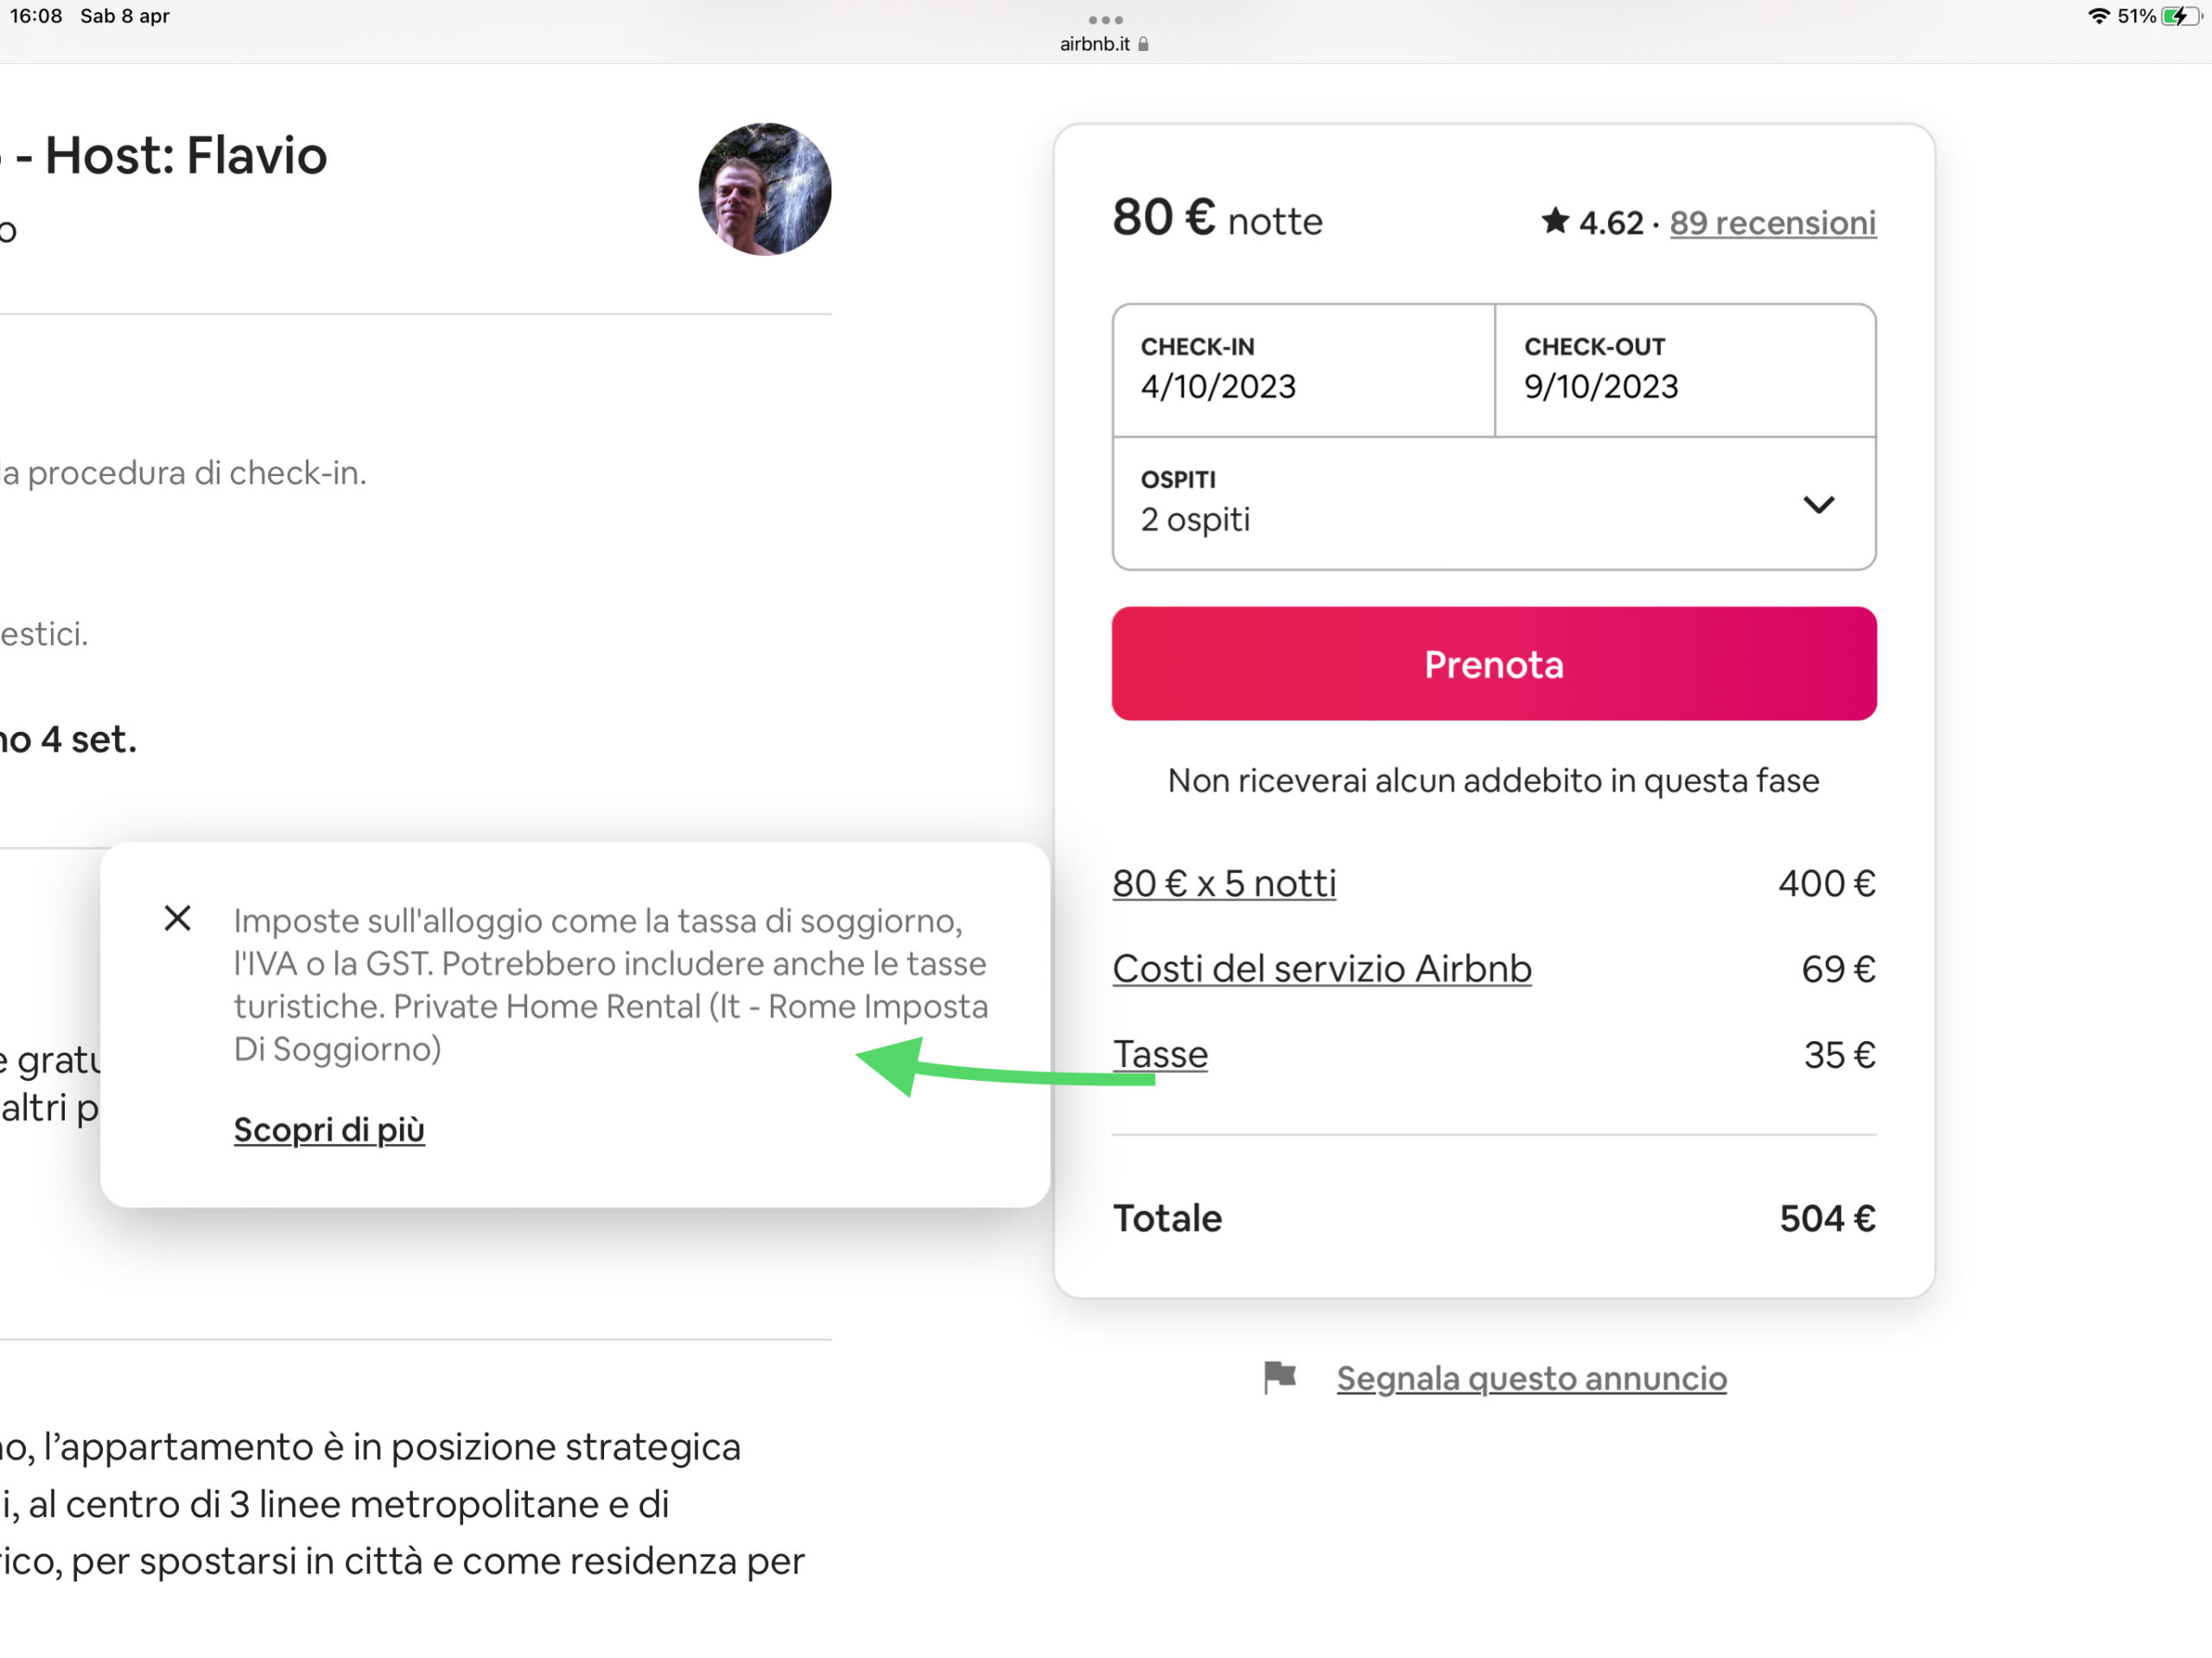Click the flag icon to report listing
2212x1658 pixels.
1281,1378
